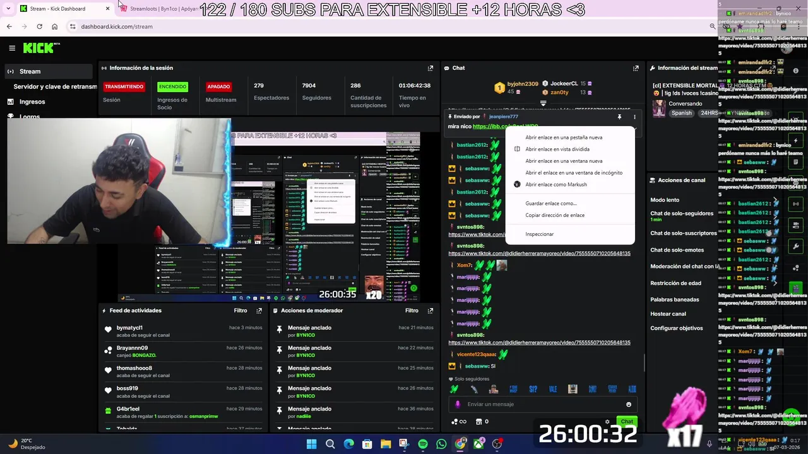
Task: Click the address bar dashboard.kick.com/stream
Action: pyautogui.click(x=117, y=26)
